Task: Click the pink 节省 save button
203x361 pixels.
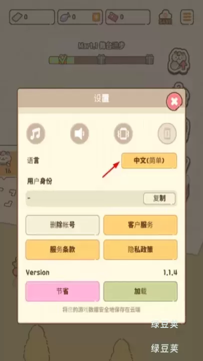Action: coord(63,291)
